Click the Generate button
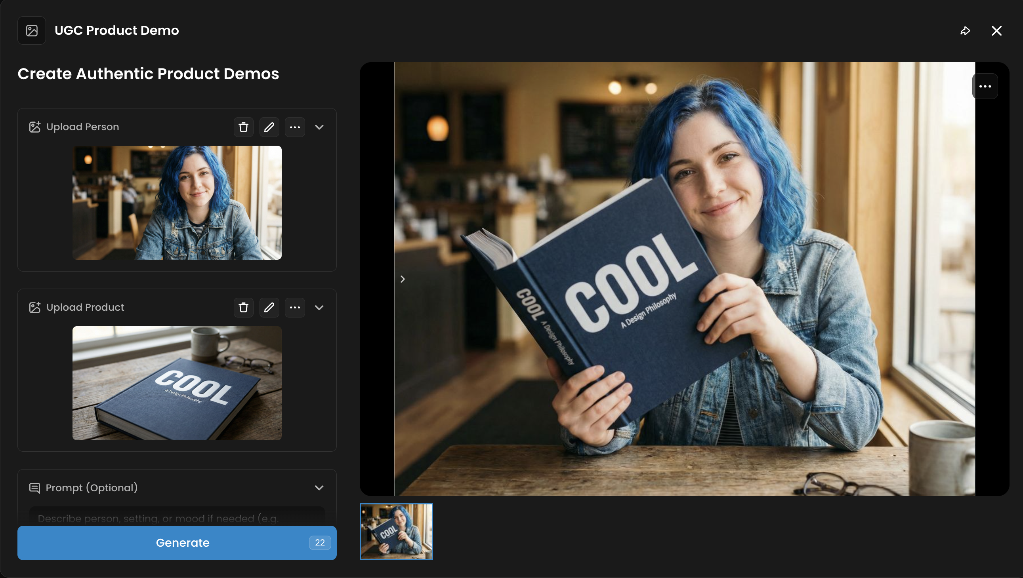 [x=177, y=543]
